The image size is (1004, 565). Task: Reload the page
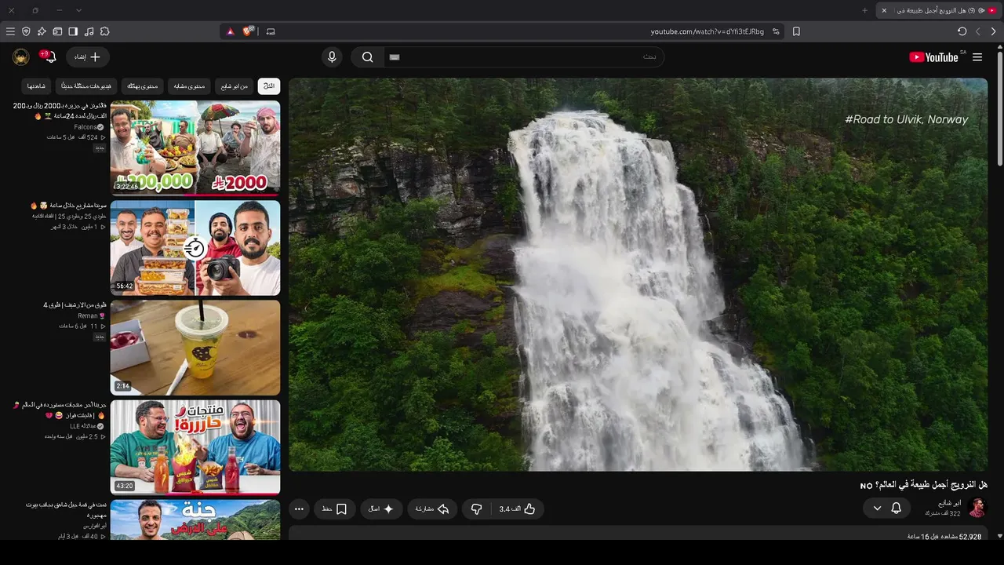(962, 31)
